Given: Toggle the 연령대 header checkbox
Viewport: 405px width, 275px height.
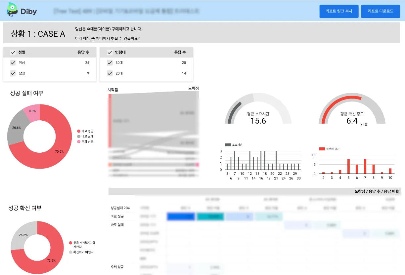Looking at the screenshot, I should pyautogui.click(x=110, y=52).
